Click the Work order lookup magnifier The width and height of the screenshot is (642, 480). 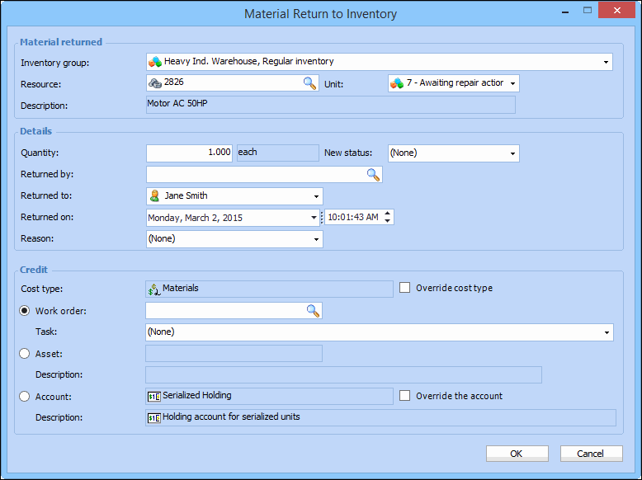pyautogui.click(x=313, y=310)
